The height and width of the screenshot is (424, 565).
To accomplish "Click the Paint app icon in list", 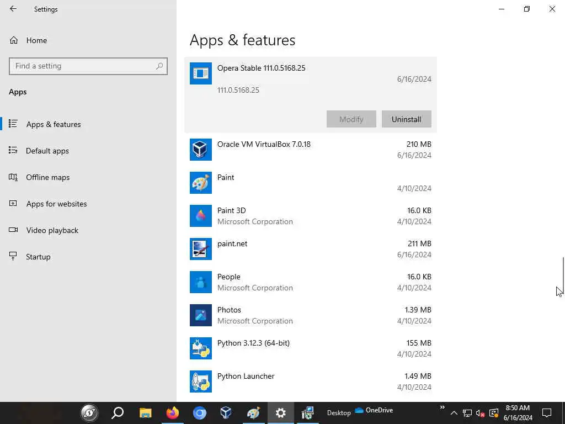I will pos(201,182).
